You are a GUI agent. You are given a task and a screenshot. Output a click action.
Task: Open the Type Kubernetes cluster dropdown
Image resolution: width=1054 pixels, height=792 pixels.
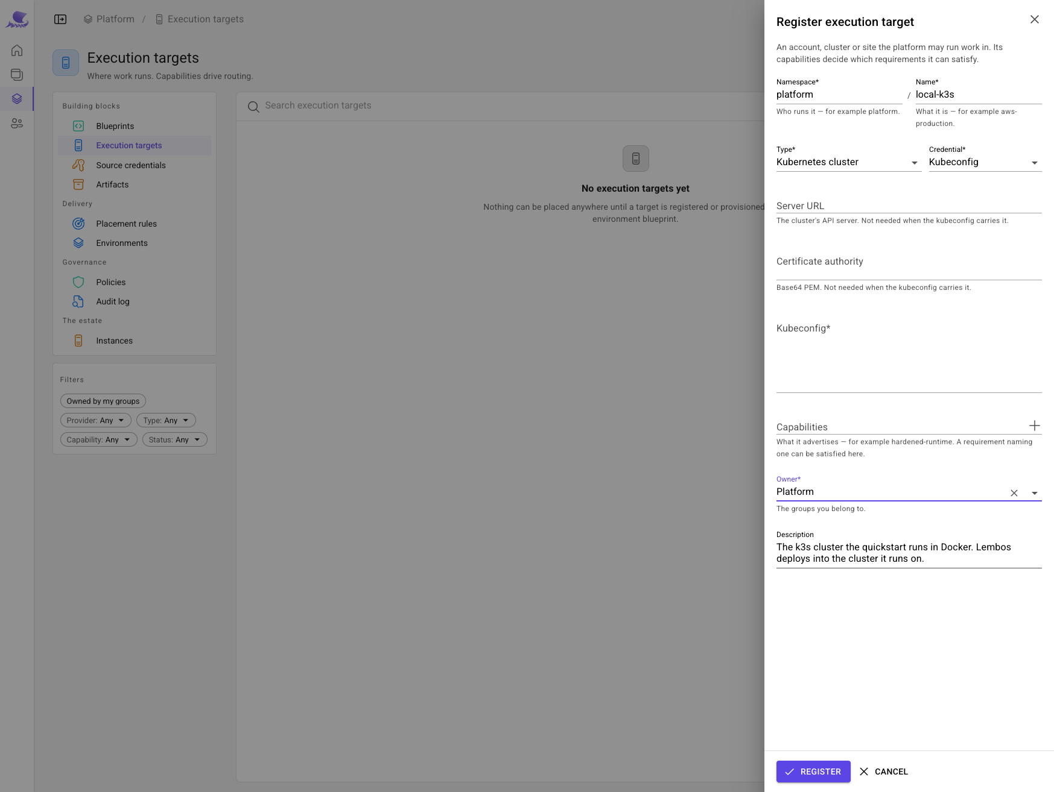click(x=849, y=162)
